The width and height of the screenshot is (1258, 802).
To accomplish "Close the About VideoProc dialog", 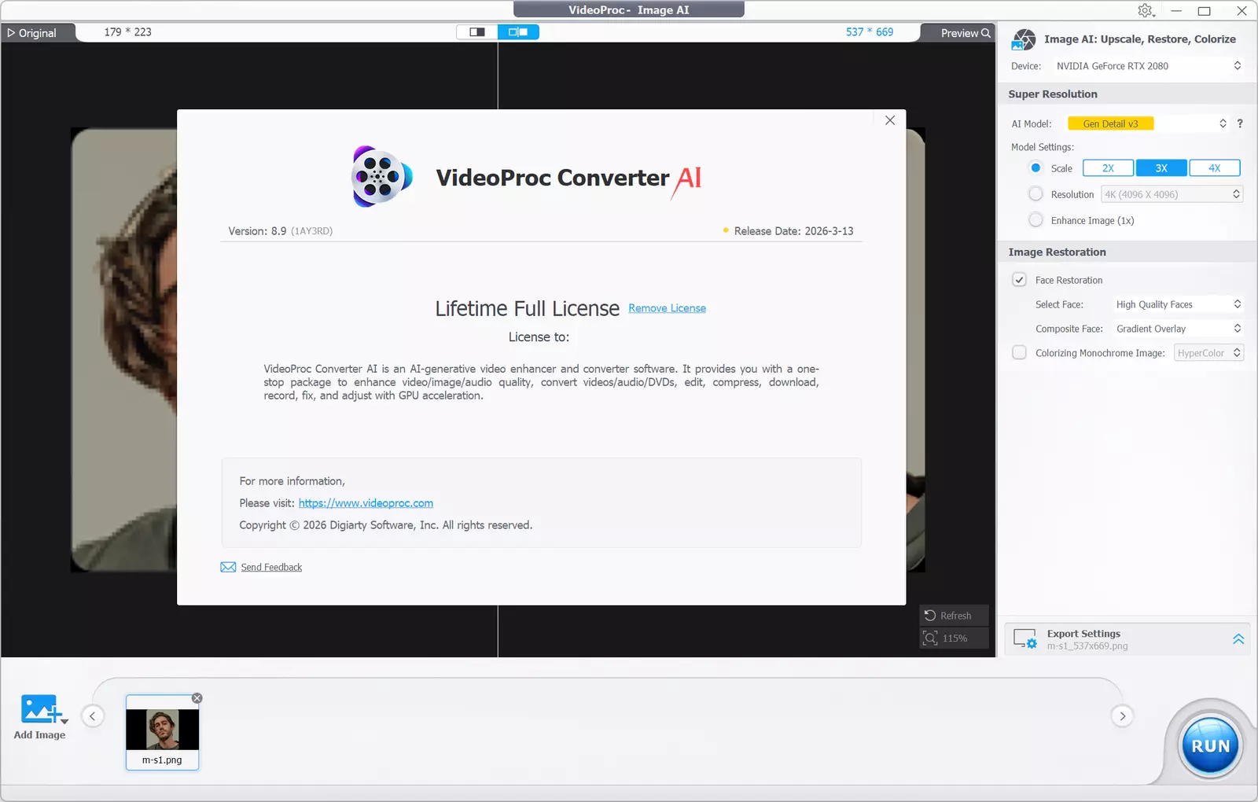I will 890,120.
